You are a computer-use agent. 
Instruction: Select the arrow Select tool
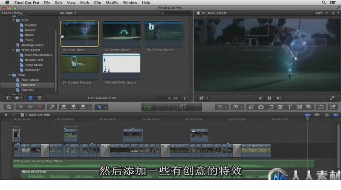pyautogui.click(x=100, y=107)
